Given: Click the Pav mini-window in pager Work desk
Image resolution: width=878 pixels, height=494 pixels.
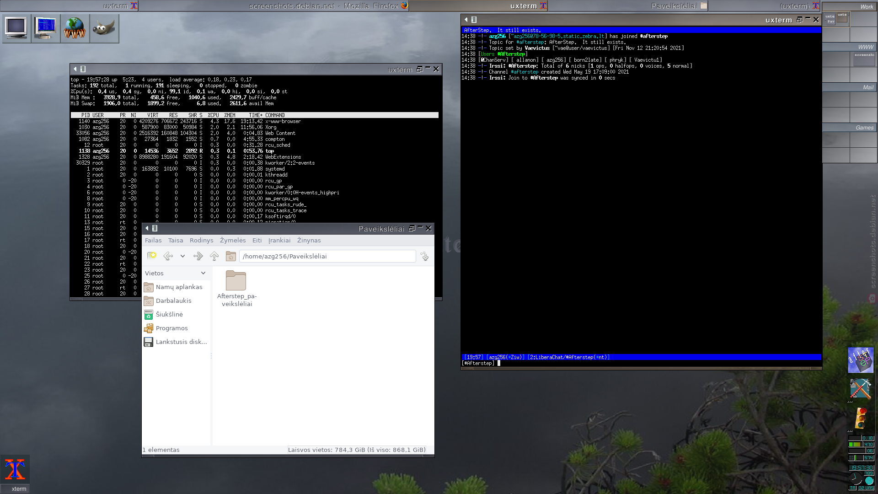Looking at the screenshot, I should click(x=830, y=21).
